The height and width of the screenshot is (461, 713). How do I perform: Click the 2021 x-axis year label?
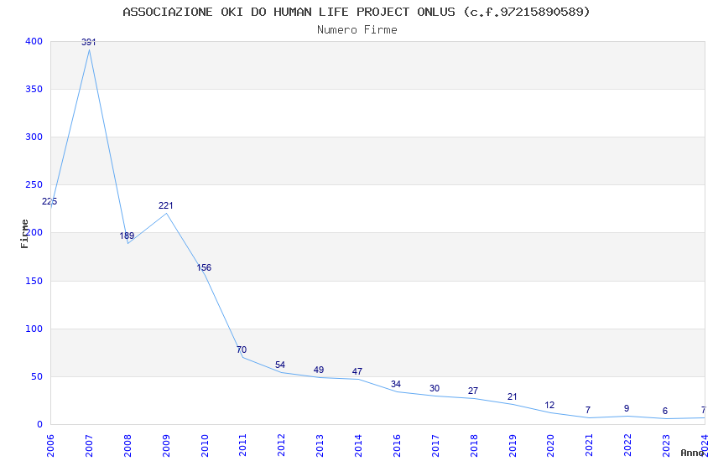pos(590,445)
